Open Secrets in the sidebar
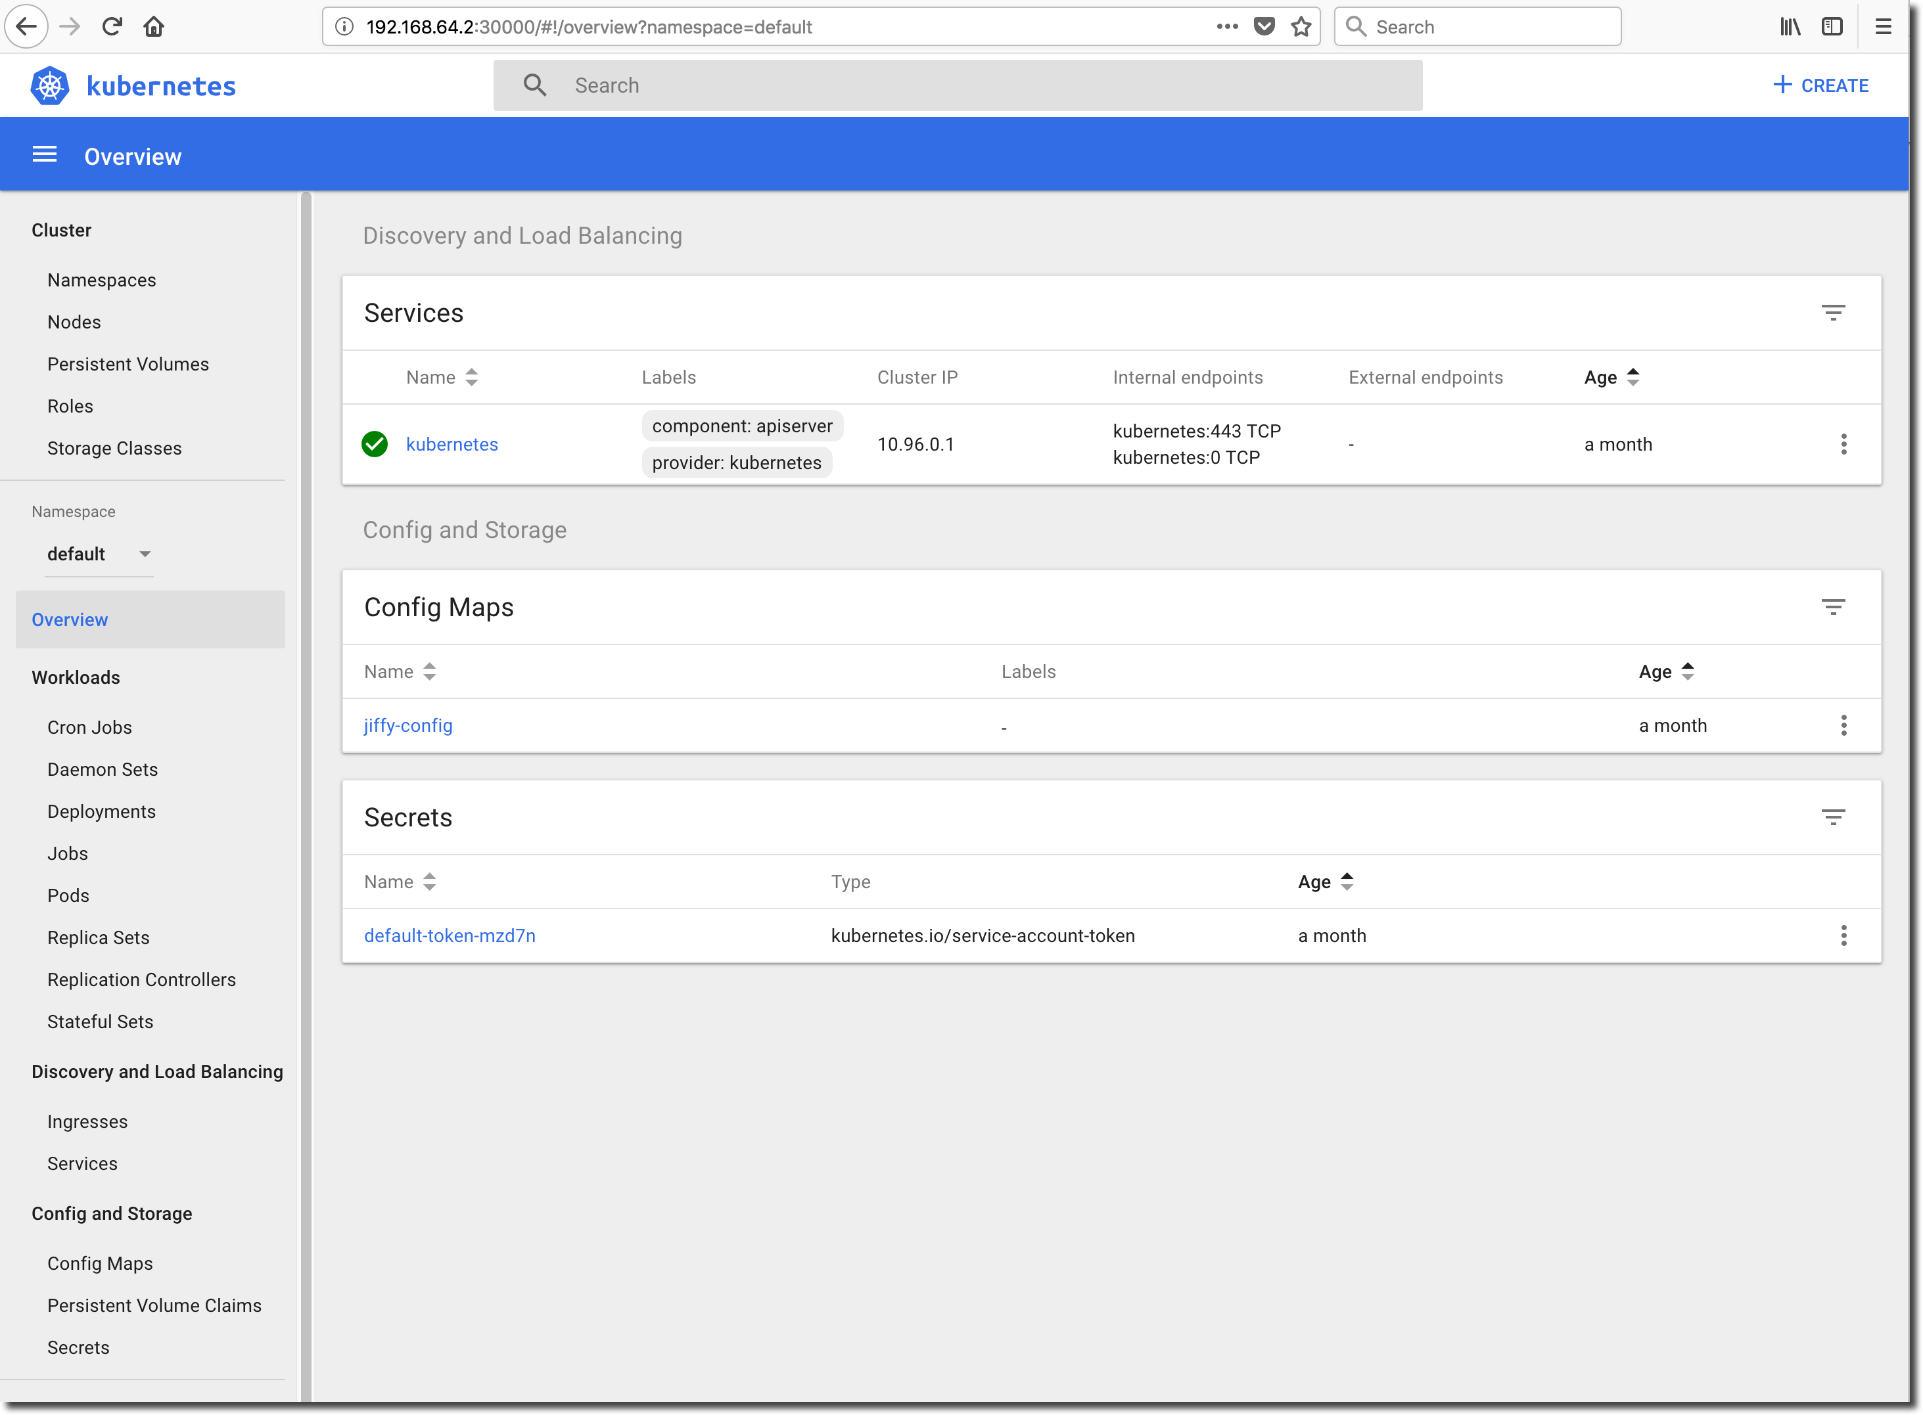The height and width of the screenshot is (1415, 1923). (x=78, y=1347)
